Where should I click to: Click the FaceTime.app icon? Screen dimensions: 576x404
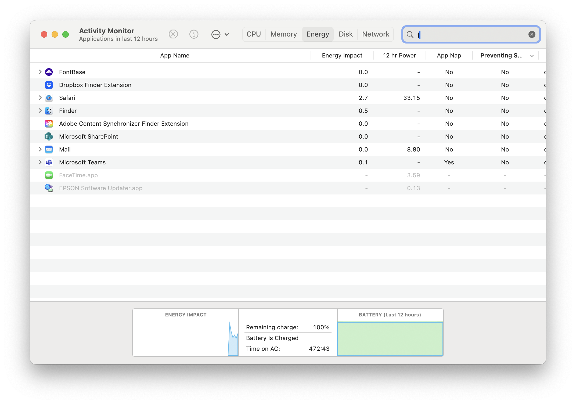click(49, 175)
